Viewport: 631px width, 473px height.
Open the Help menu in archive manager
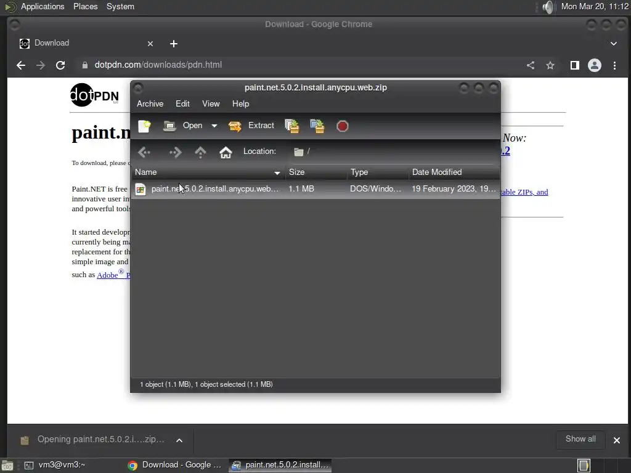(241, 103)
